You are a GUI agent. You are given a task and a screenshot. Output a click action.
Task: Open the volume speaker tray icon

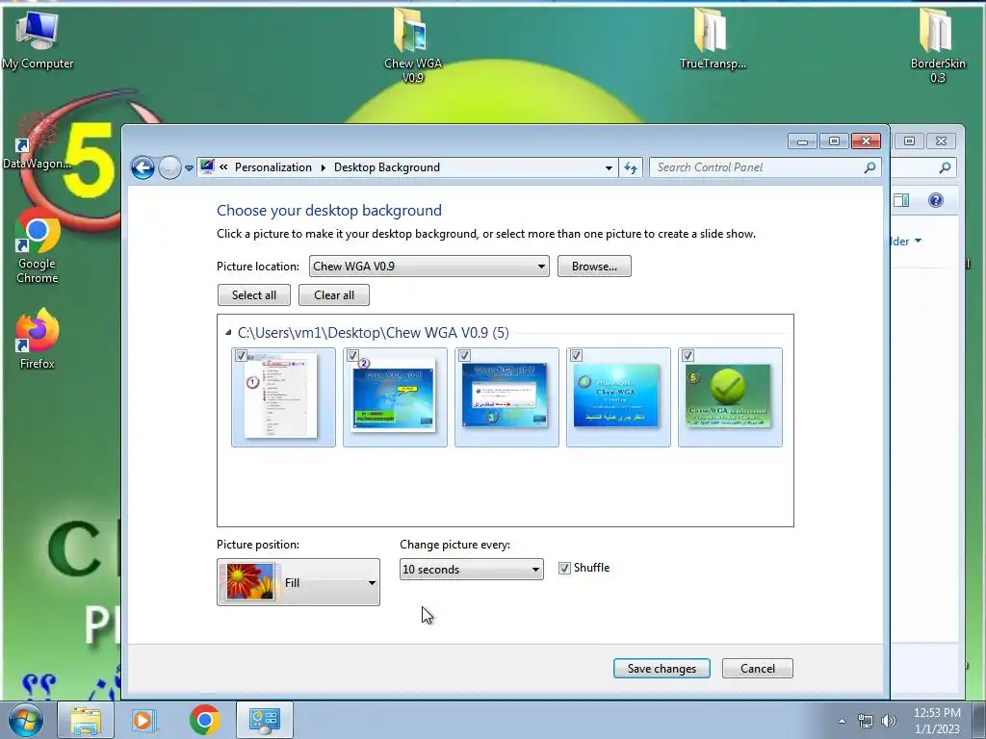click(889, 721)
